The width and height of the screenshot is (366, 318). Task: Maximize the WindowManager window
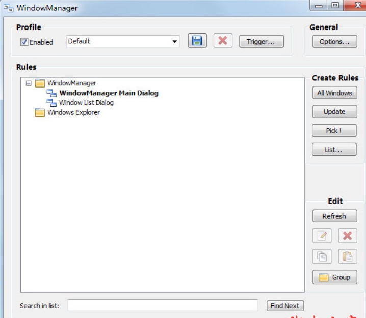335,6
